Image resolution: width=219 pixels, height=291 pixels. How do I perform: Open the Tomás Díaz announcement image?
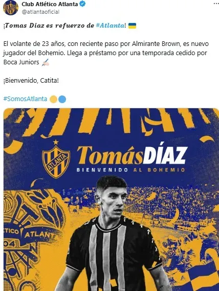click(111, 200)
